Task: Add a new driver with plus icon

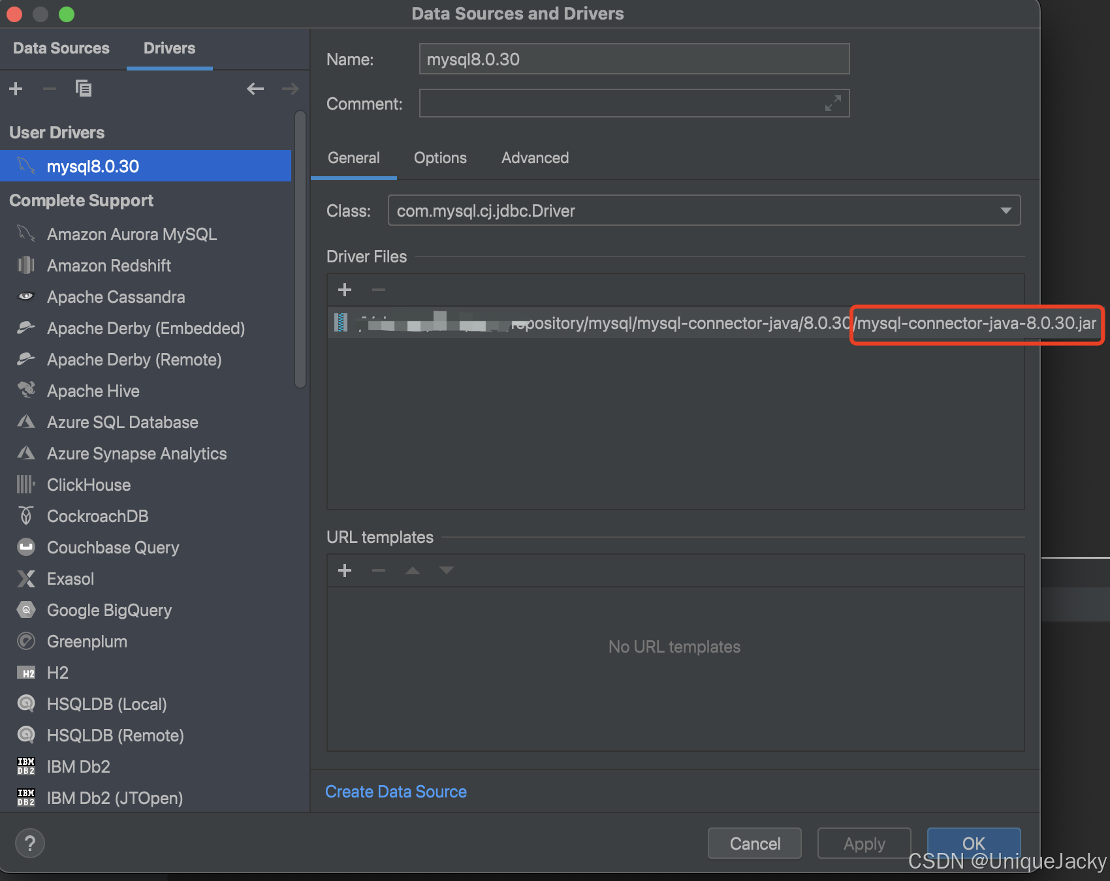Action: pos(16,89)
